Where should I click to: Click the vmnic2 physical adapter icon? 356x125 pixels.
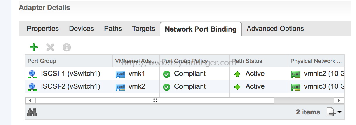(x=296, y=74)
